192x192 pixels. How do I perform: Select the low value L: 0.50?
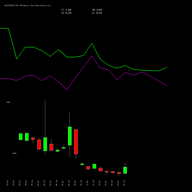[x=97, y=13]
